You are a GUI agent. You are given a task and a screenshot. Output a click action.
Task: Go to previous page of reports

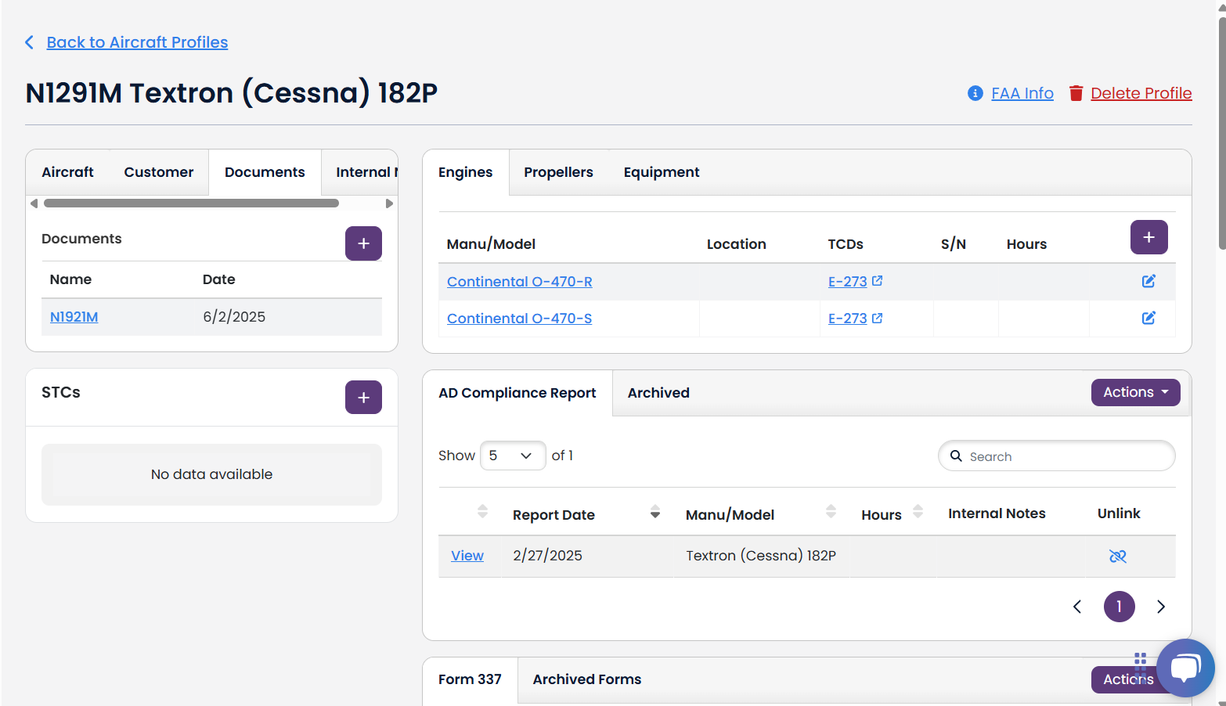click(1077, 607)
